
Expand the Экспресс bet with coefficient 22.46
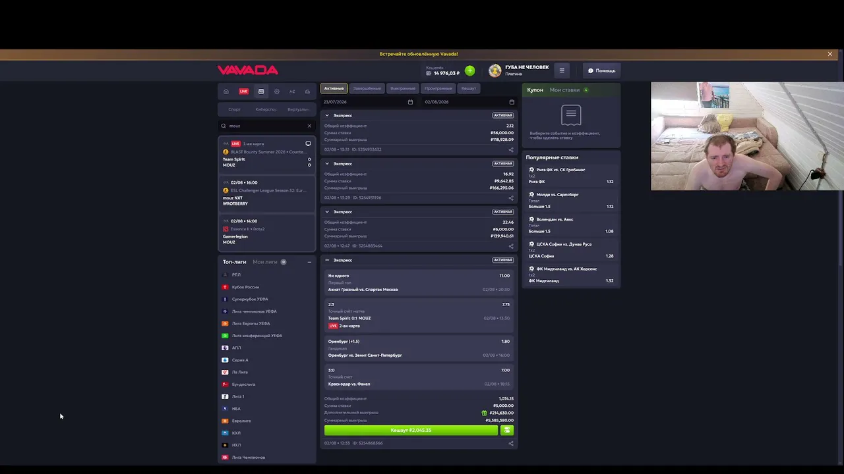click(x=326, y=212)
